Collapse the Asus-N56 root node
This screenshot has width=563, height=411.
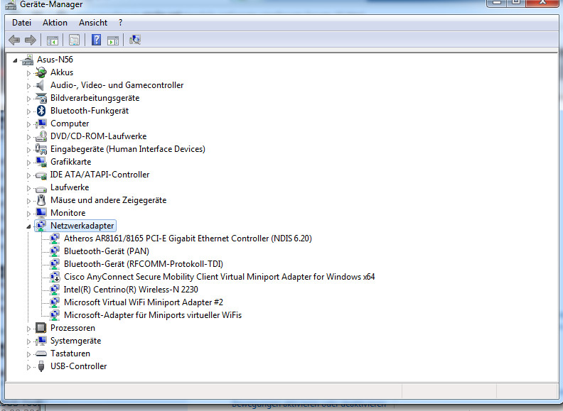pos(15,60)
